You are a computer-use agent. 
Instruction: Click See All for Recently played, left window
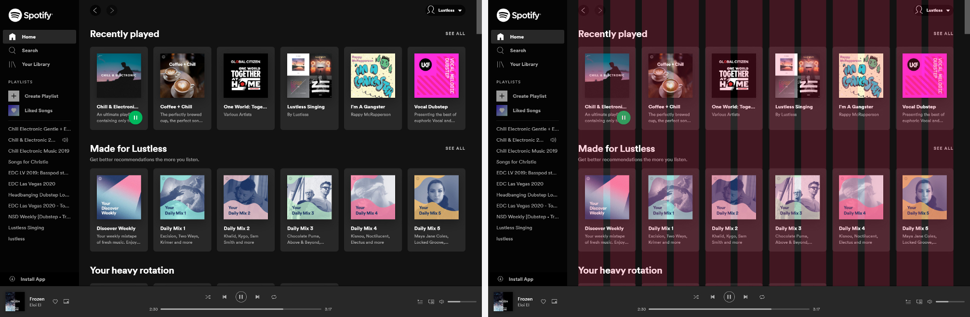click(455, 34)
